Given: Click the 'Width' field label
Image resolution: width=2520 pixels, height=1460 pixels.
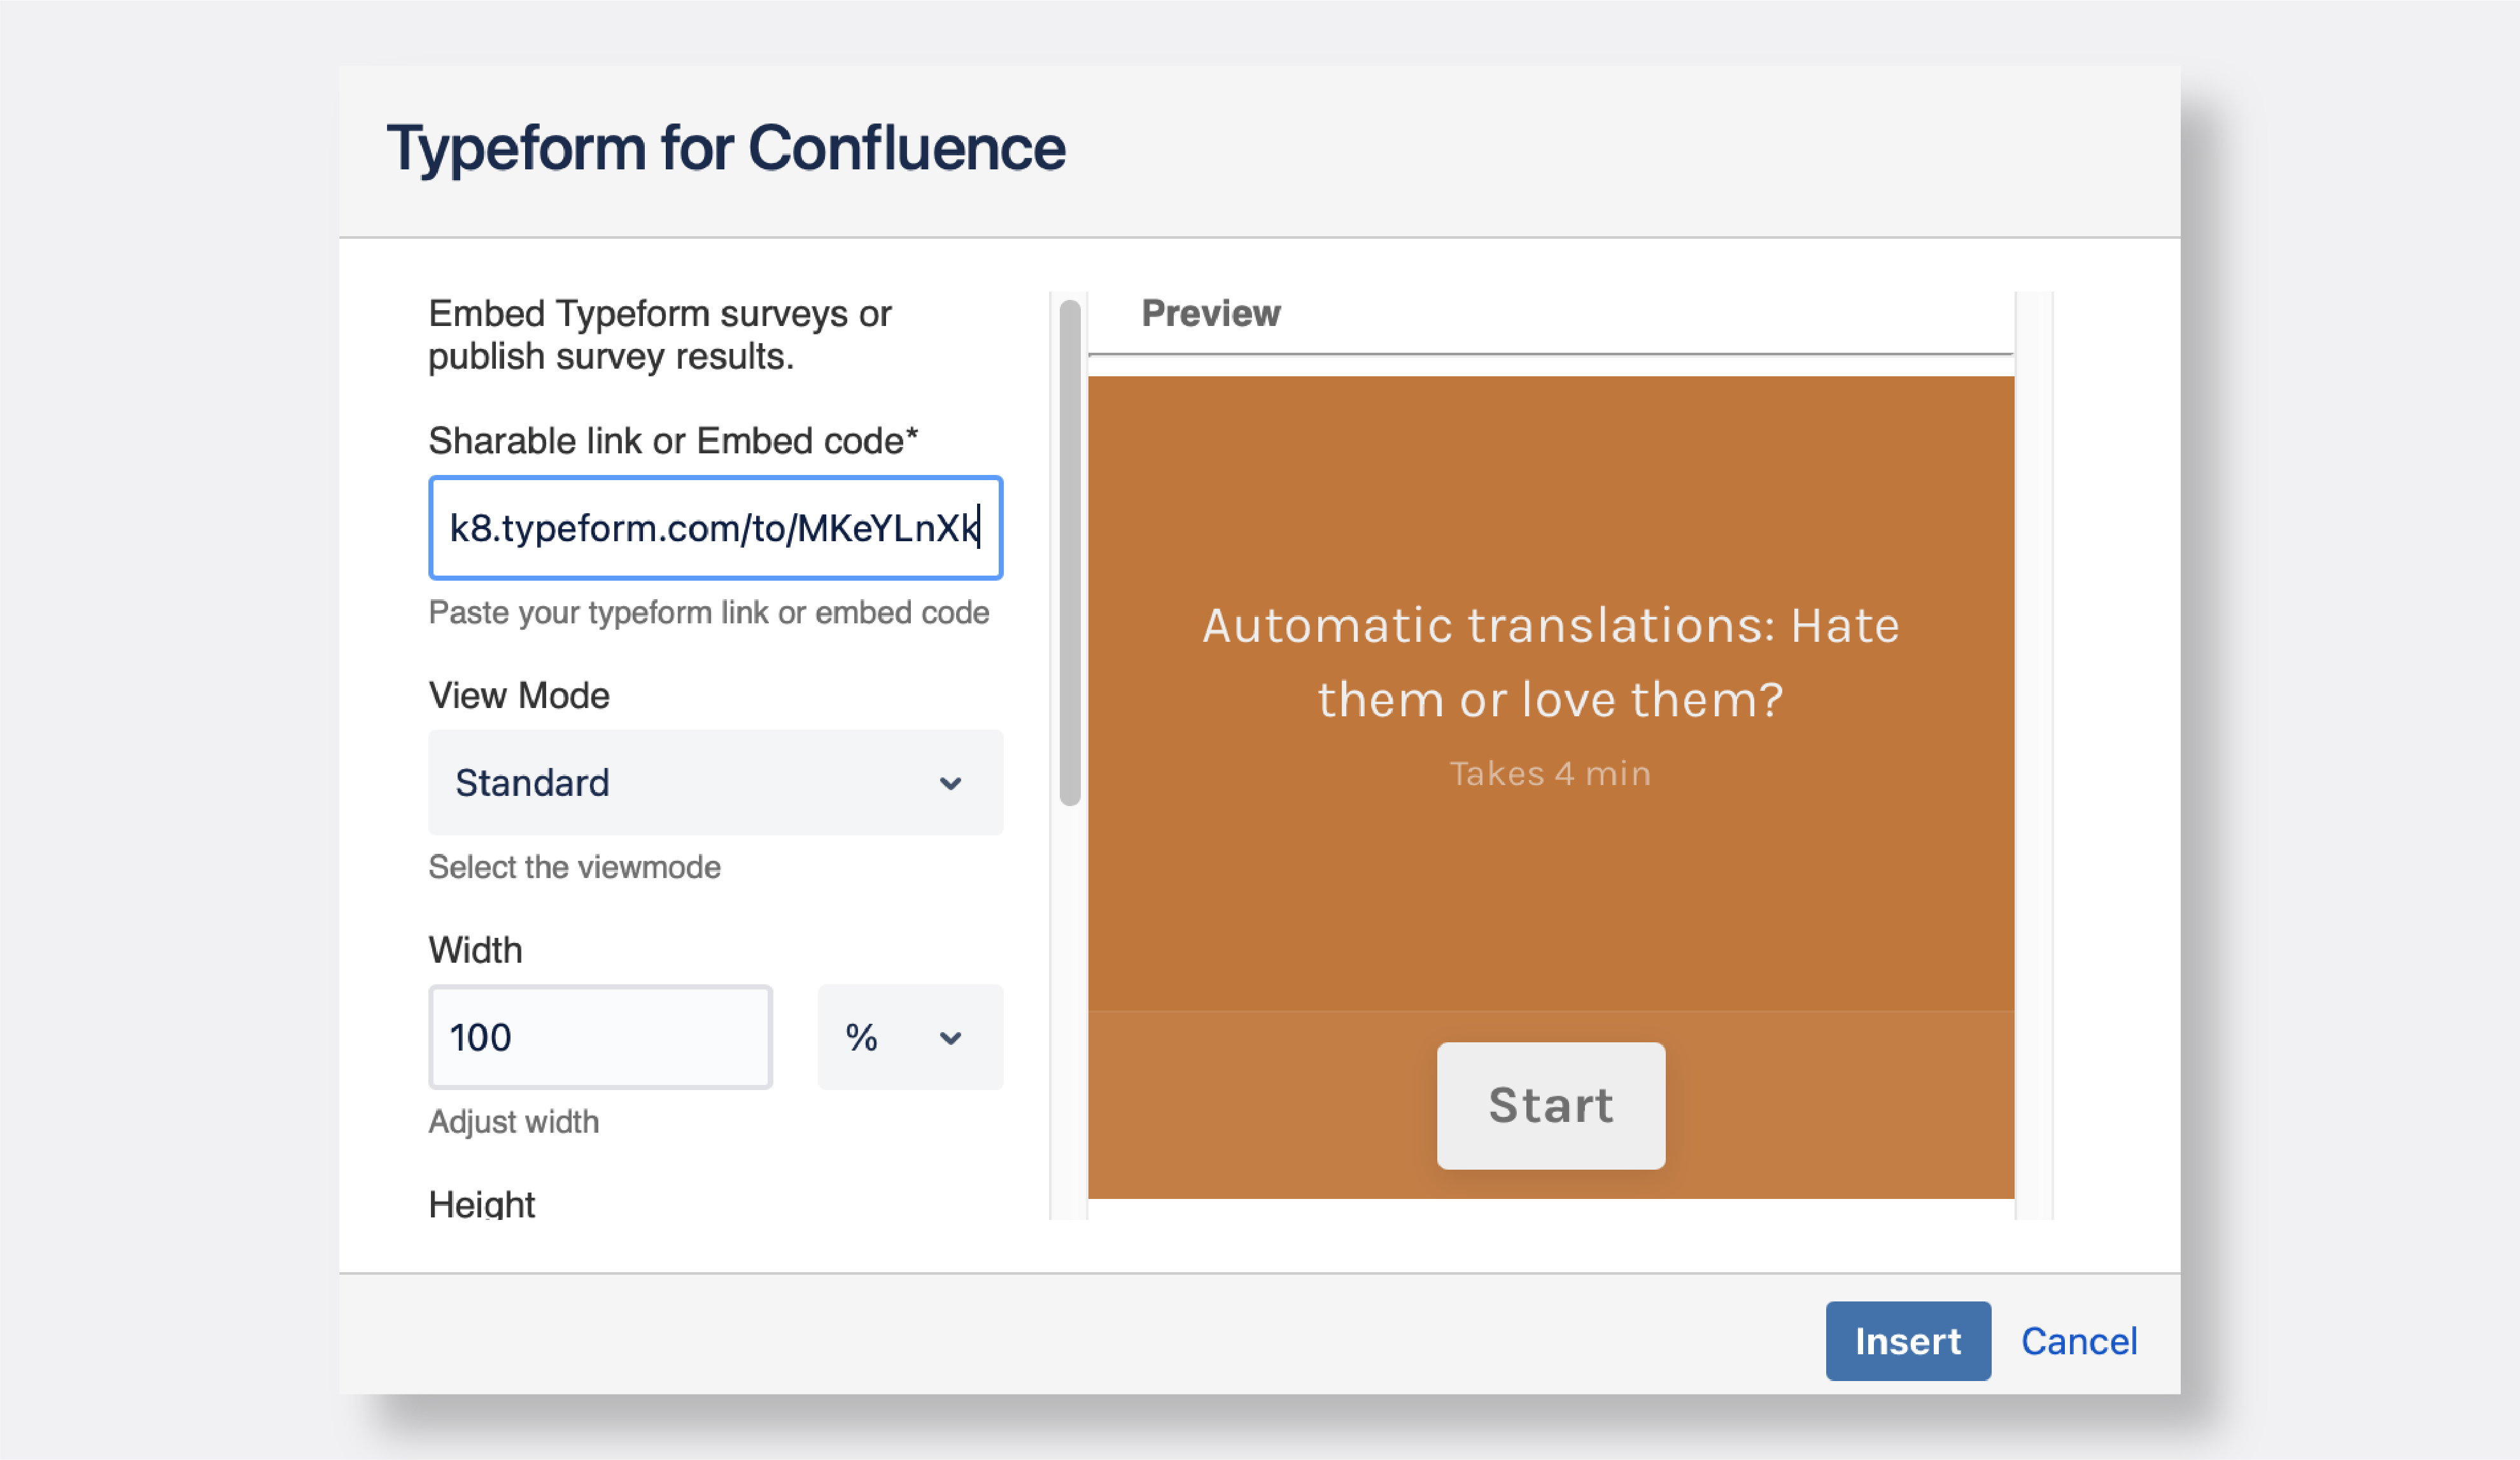Looking at the screenshot, I should coord(476,949).
